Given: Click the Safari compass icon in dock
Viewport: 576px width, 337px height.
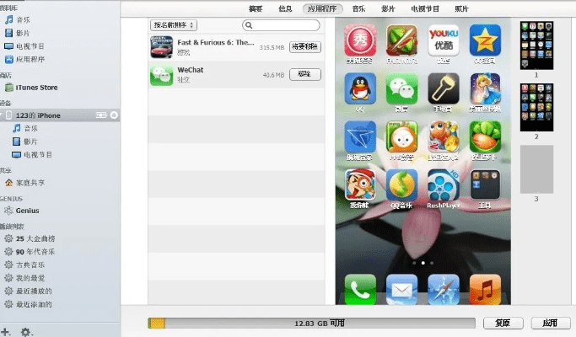Looking at the screenshot, I should 443,290.
